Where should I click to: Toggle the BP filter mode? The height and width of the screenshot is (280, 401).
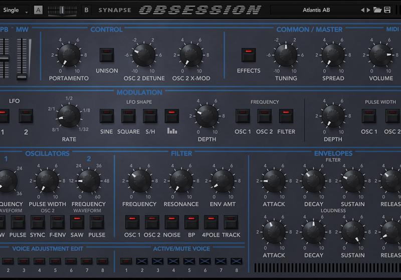pyautogui.click(x=191, y=222)
